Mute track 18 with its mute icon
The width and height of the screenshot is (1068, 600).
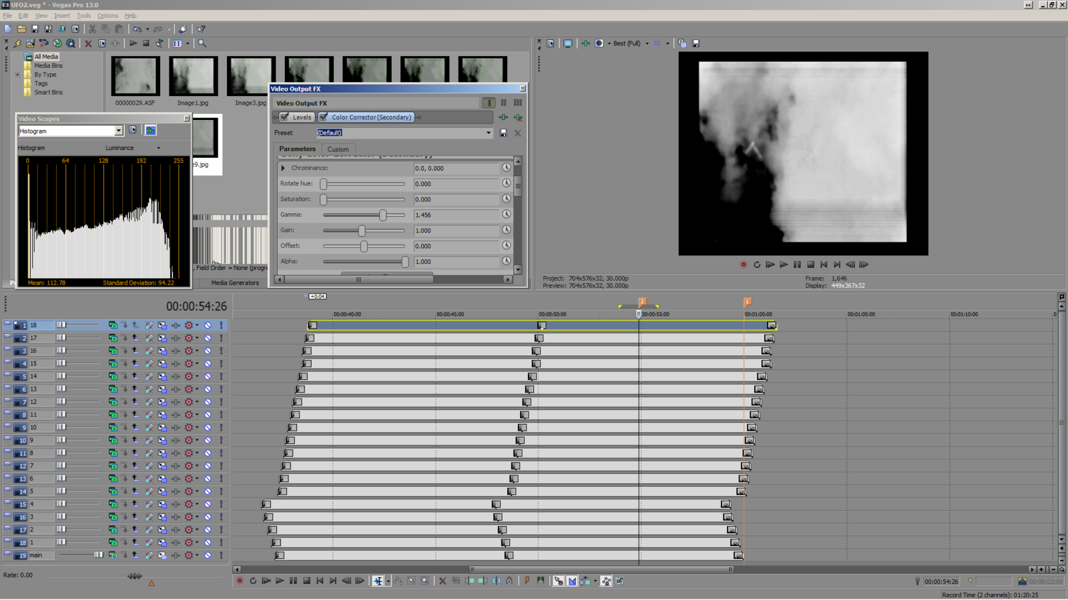[x=208, y=325]
